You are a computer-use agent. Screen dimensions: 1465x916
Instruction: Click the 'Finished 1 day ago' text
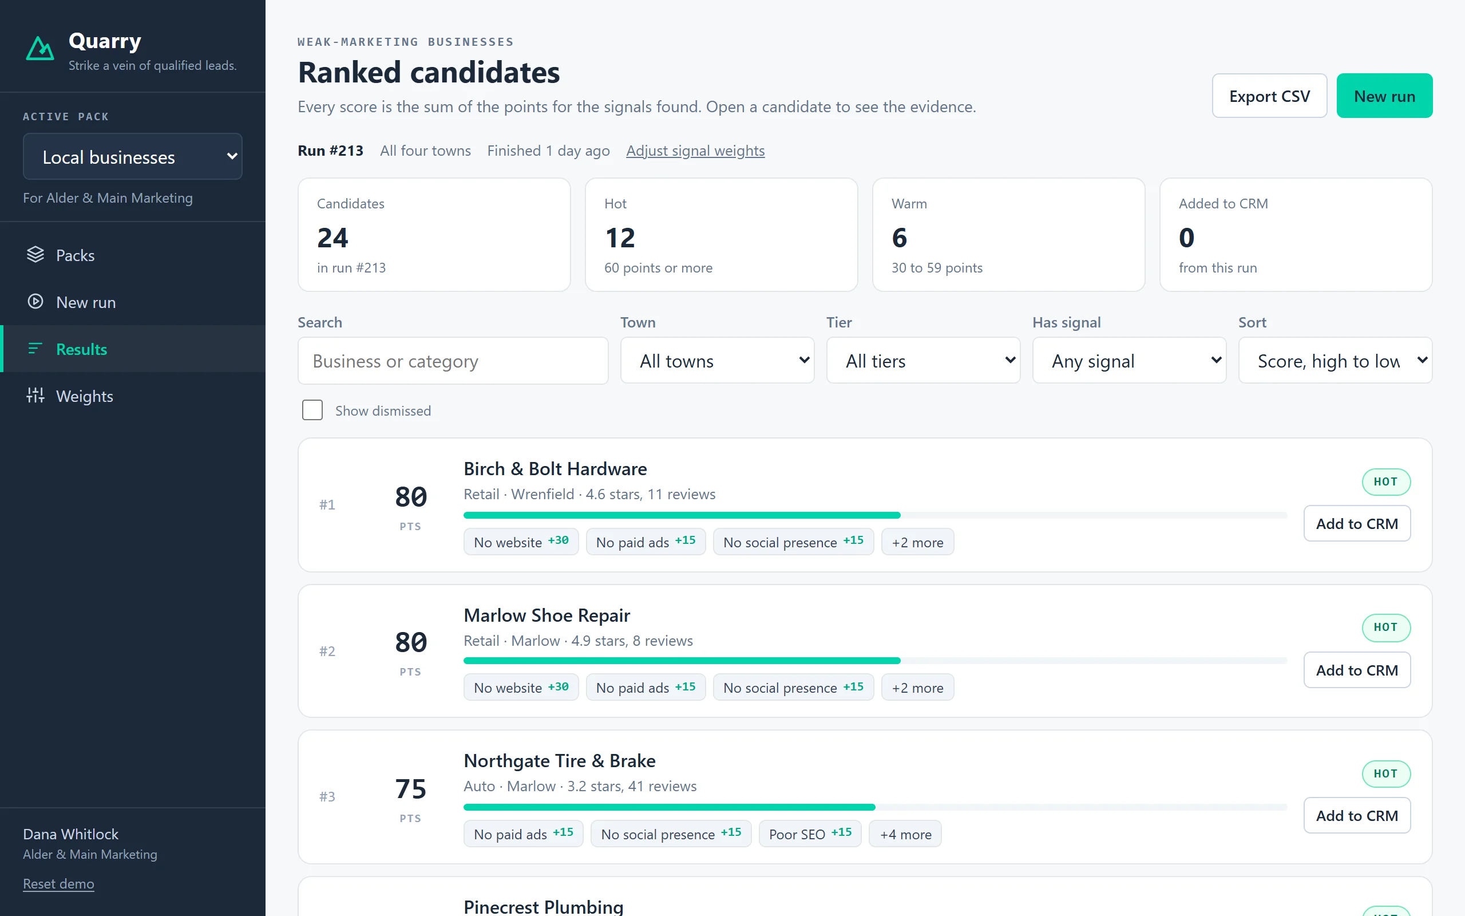pos(548,150)
